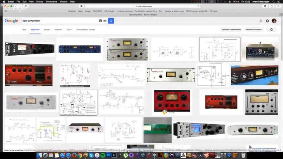Open the AIR Youtube bookmark
283x159 pixels.
tap(109, 11)
